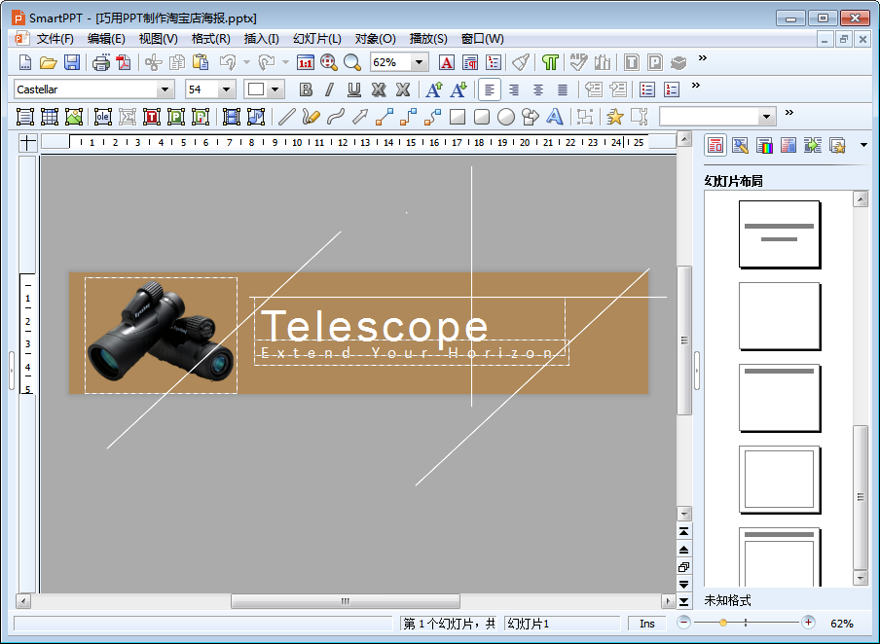This screenshot has height=644, width=880.
Task: Open the 插入(I) menu
Action: pos(262,39)
